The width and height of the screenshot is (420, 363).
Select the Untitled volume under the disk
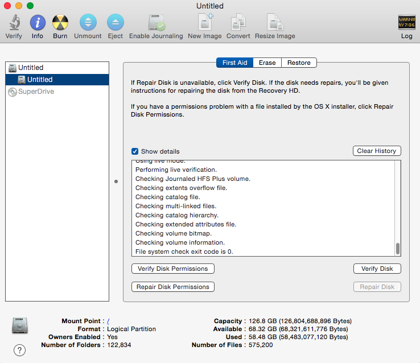click(x=57, y=80)
